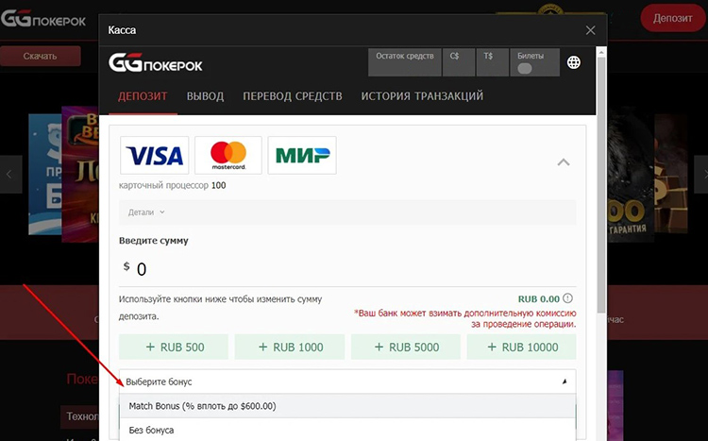
Task: Click the GG Pokerok logo in cashier
Action: (x=156, y=64)
